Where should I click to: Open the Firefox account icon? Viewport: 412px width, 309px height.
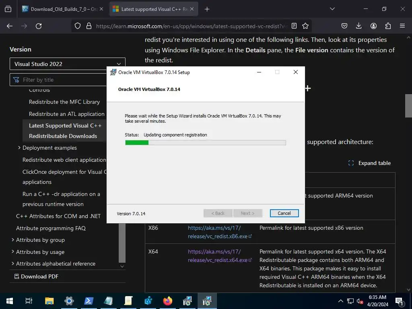coord(373,26)
